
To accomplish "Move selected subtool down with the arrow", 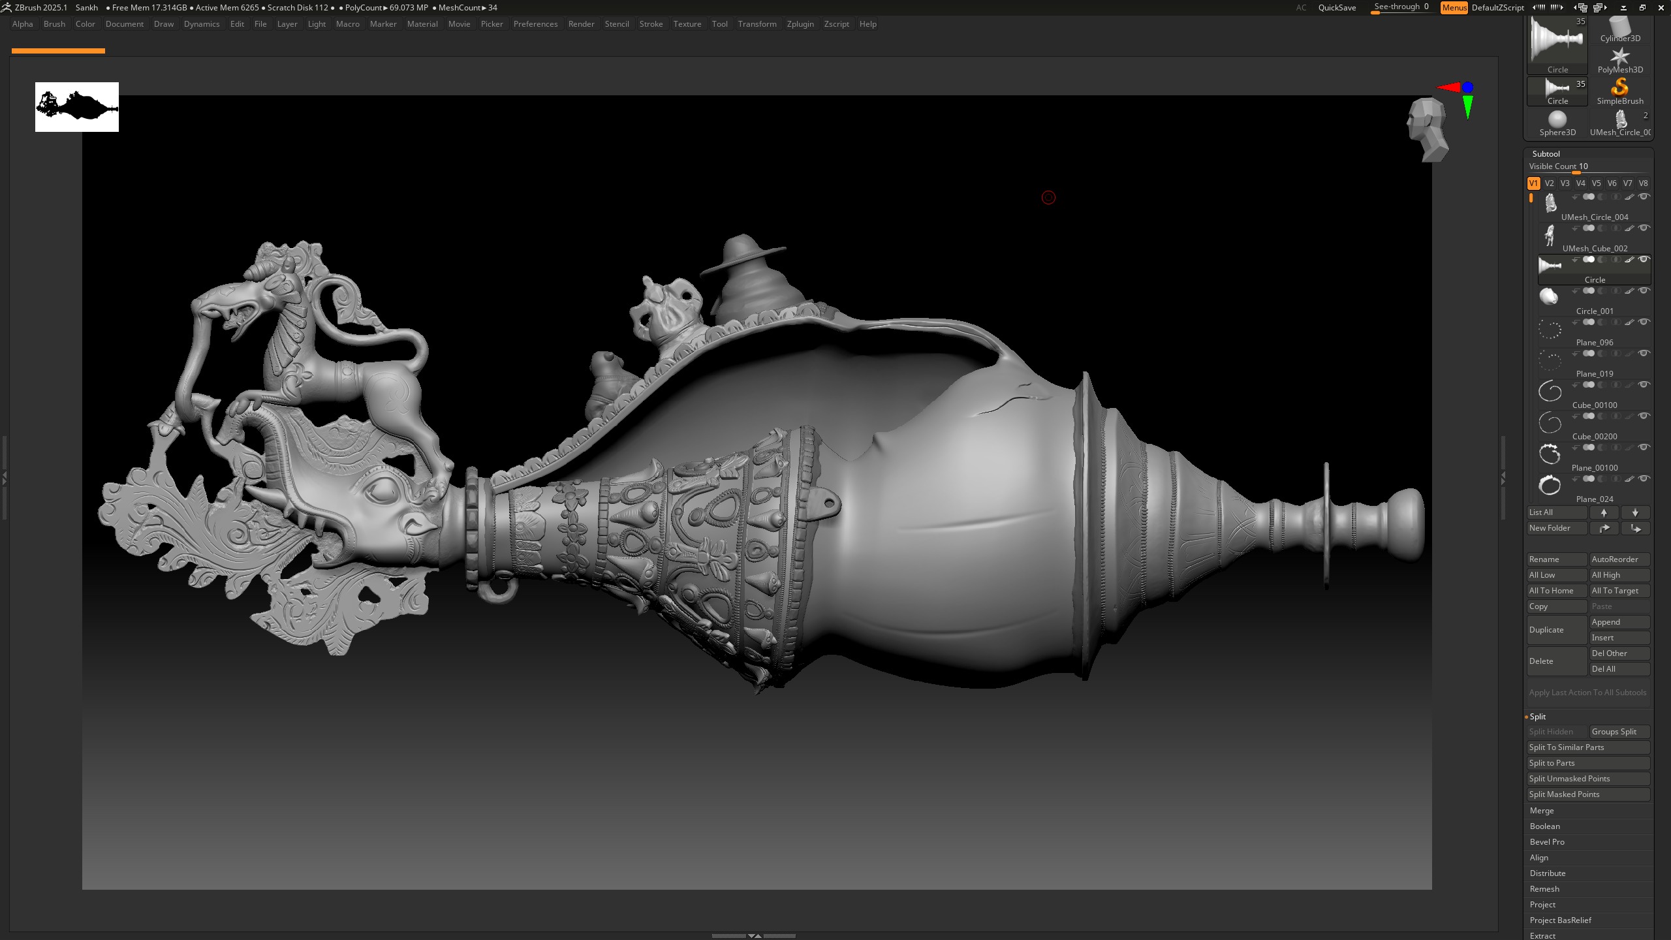I will click(x=1635, y=512).
